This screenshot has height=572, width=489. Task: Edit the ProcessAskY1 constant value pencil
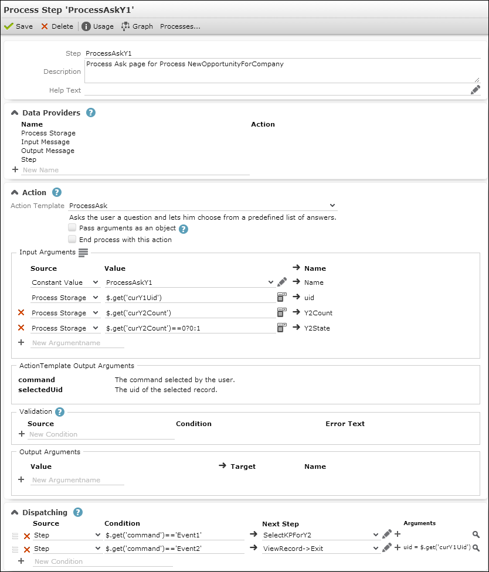[281, 282]
